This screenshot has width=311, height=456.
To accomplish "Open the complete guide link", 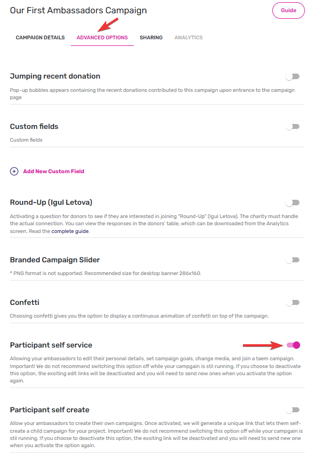I will [x=70, y=231].
